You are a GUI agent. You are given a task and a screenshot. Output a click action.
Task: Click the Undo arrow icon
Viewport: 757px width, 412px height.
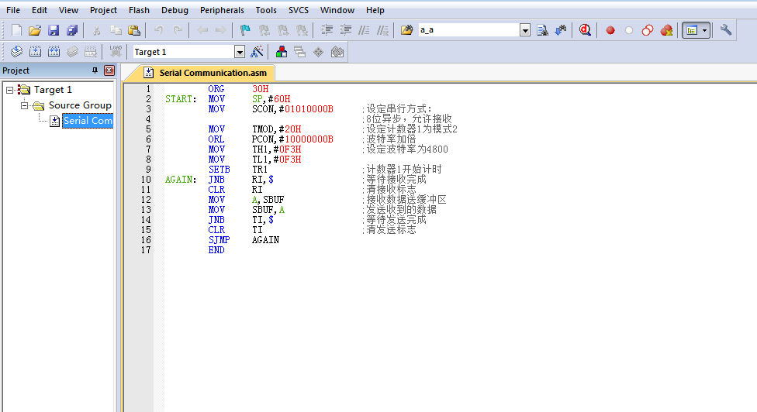[x=159, y=30]
